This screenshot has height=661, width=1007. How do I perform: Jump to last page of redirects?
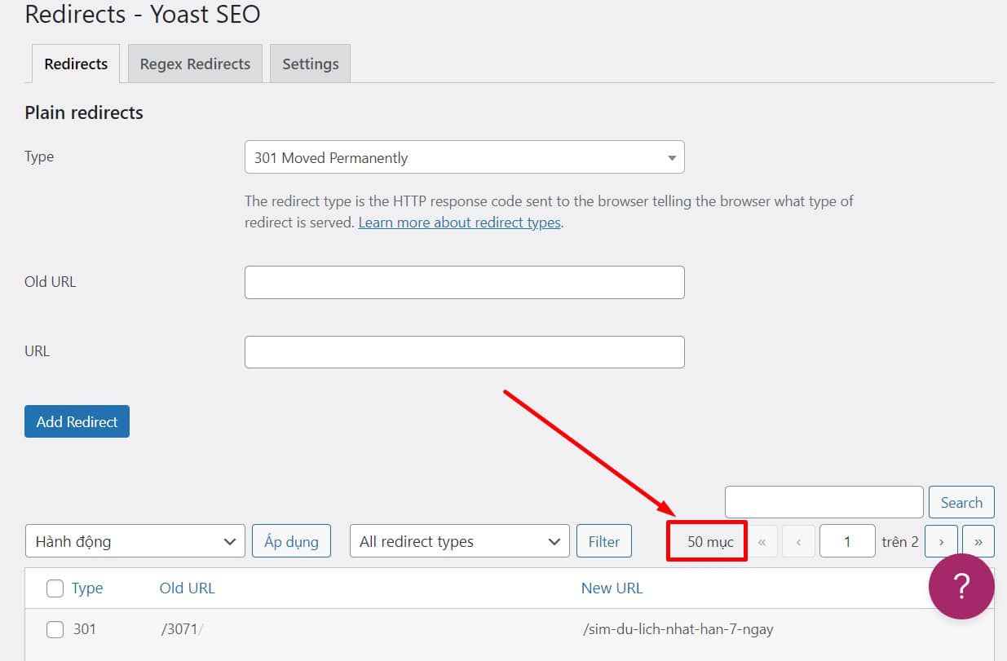(978, 541)
